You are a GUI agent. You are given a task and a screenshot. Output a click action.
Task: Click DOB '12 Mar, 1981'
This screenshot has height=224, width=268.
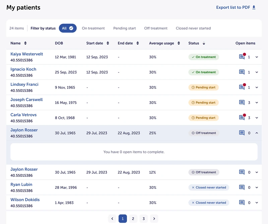tap(65, 57)
